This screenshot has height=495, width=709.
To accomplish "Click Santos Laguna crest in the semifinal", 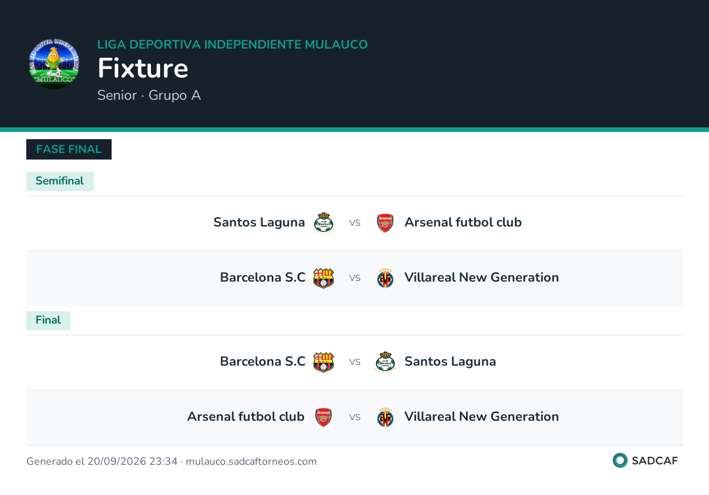I will pyautogui.click(x=323, y=223).
